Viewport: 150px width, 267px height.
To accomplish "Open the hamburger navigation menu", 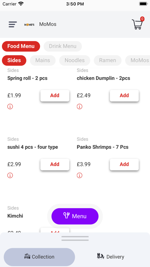I will pyautogui.click(x=13, y=24).
